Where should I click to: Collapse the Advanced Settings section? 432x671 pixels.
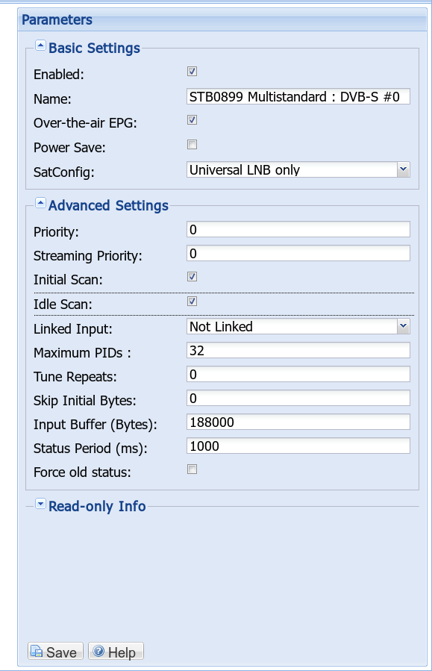click(40, 202)
